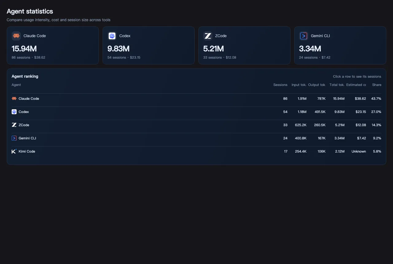The height and width of the screenshot is (264, 393).
Task: Click the Agent statistics page title
Action: click(30, 11)
